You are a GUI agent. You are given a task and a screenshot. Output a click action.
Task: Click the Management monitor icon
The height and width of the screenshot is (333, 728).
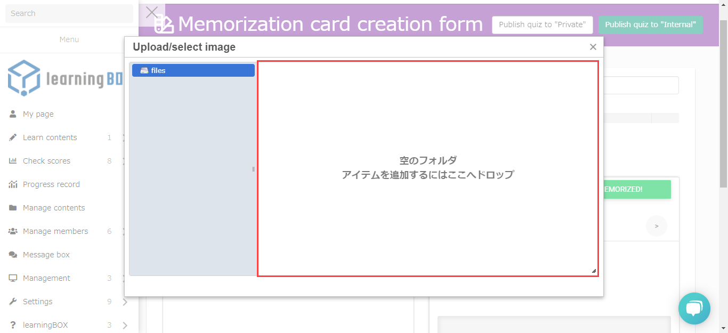(x=13, y=278)
